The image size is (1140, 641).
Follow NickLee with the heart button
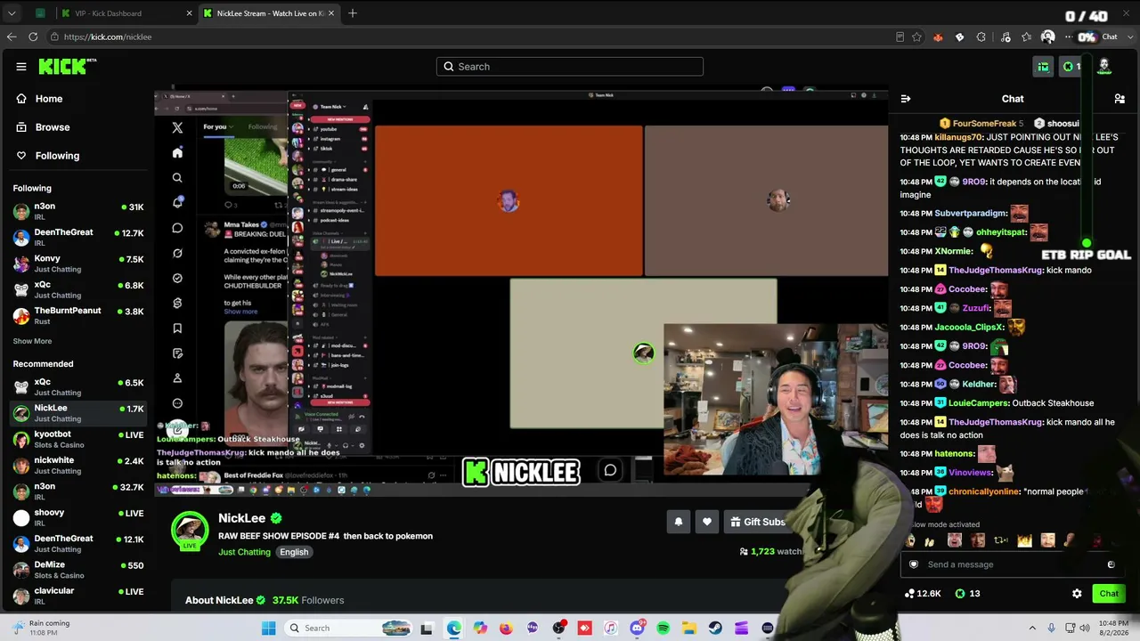pos(707,522)
